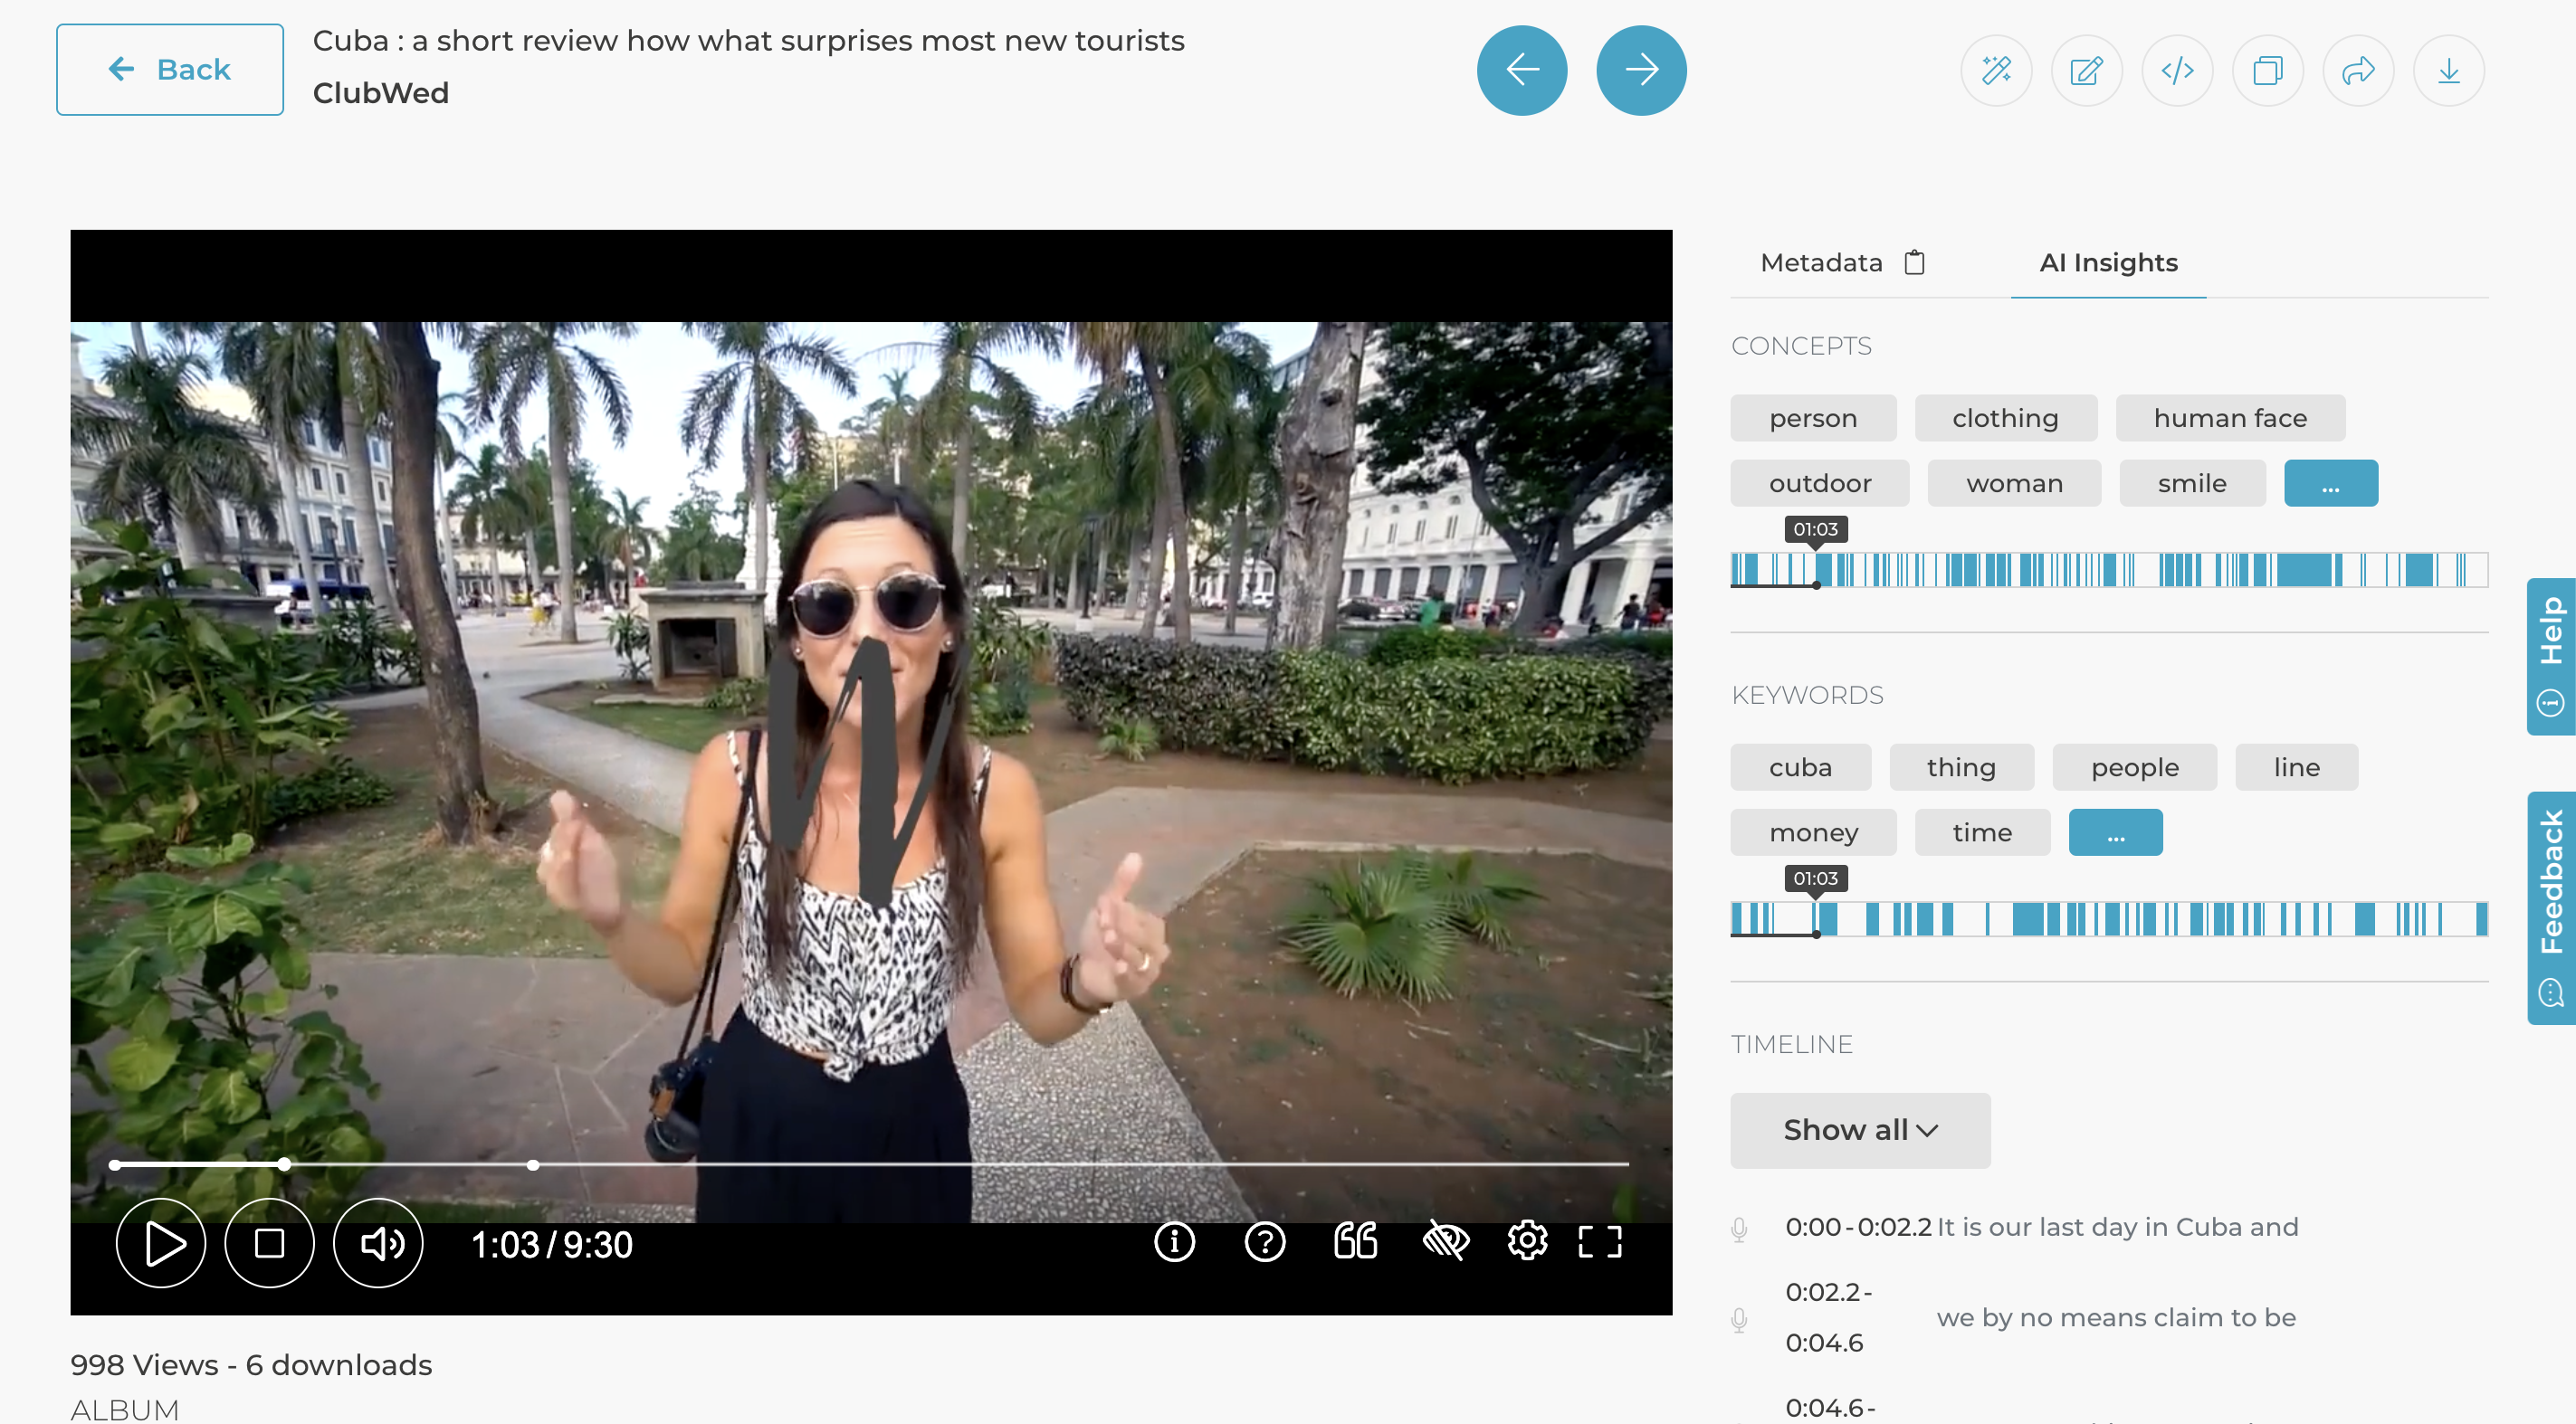Click the share arrow icon

point(2358,71)
